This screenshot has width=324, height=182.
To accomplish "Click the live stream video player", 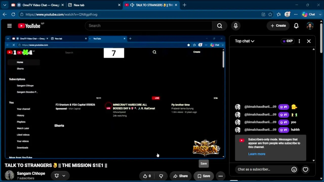I will (115, 97).
